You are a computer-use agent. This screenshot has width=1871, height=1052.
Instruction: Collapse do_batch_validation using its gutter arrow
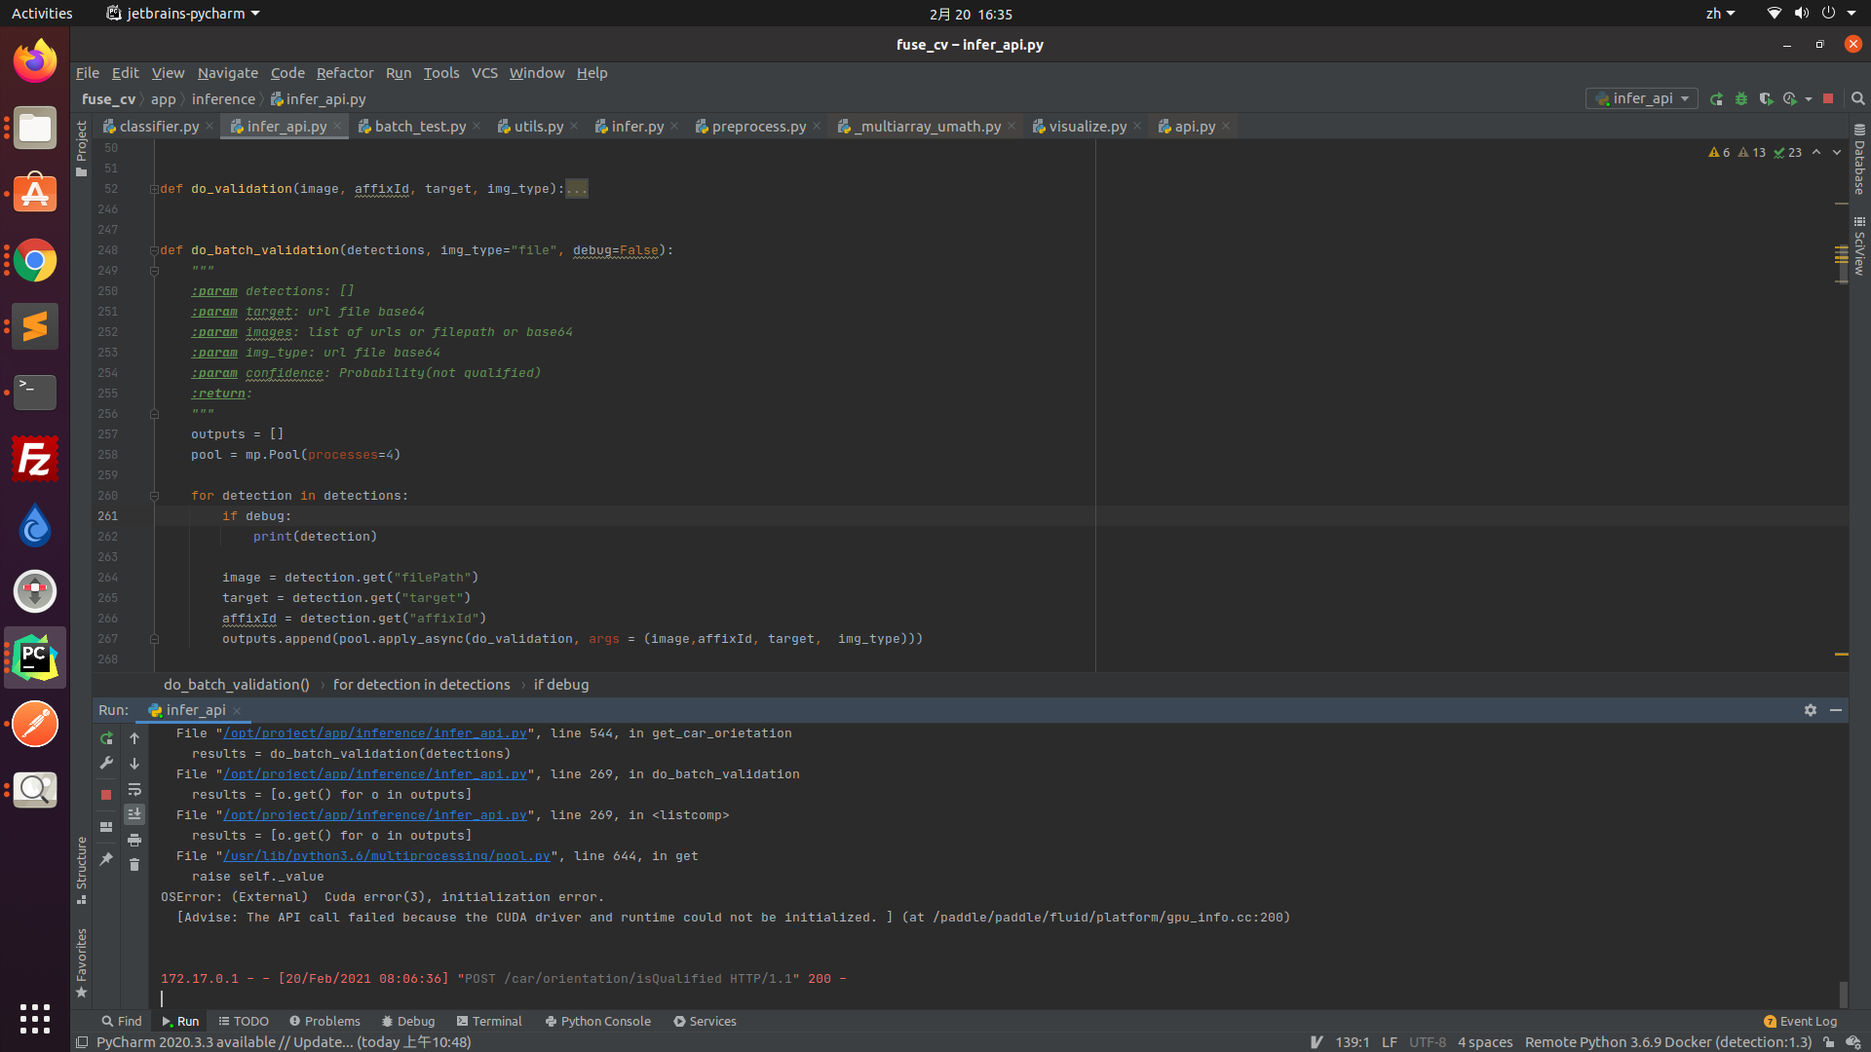[153, 250]
